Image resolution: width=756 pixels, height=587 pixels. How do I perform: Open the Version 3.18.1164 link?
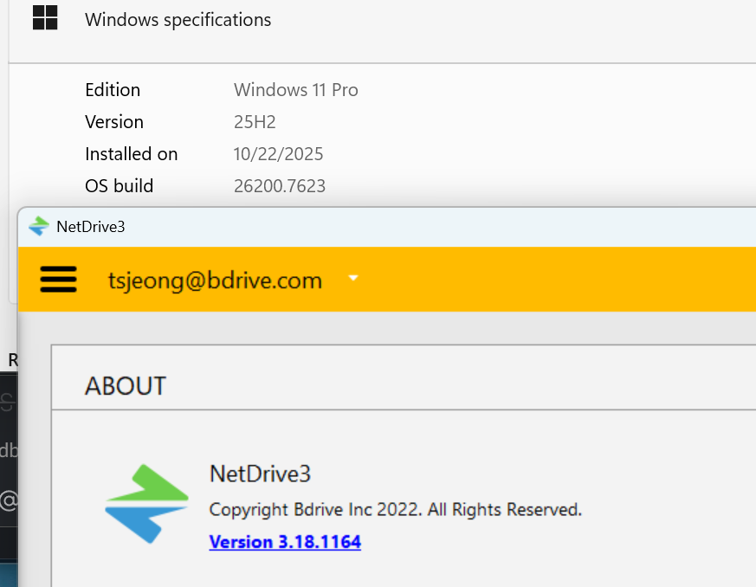click(285, 542)
